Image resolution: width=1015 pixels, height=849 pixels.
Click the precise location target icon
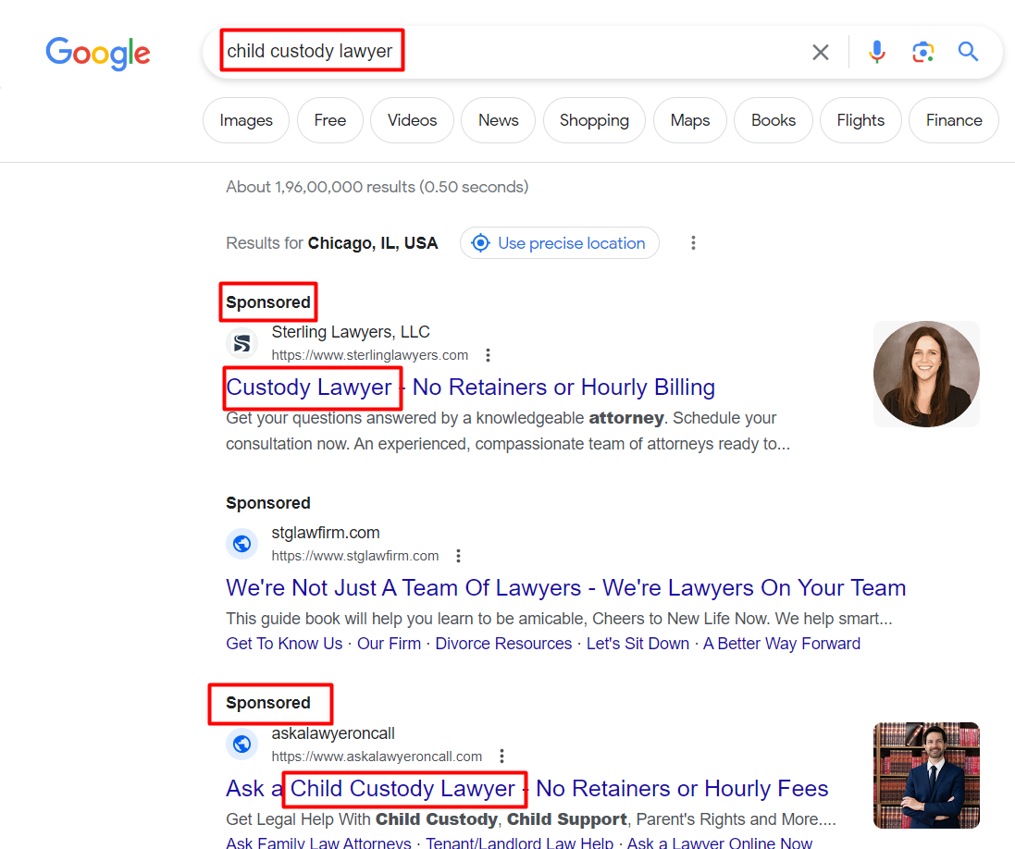[x=480, y=242]
